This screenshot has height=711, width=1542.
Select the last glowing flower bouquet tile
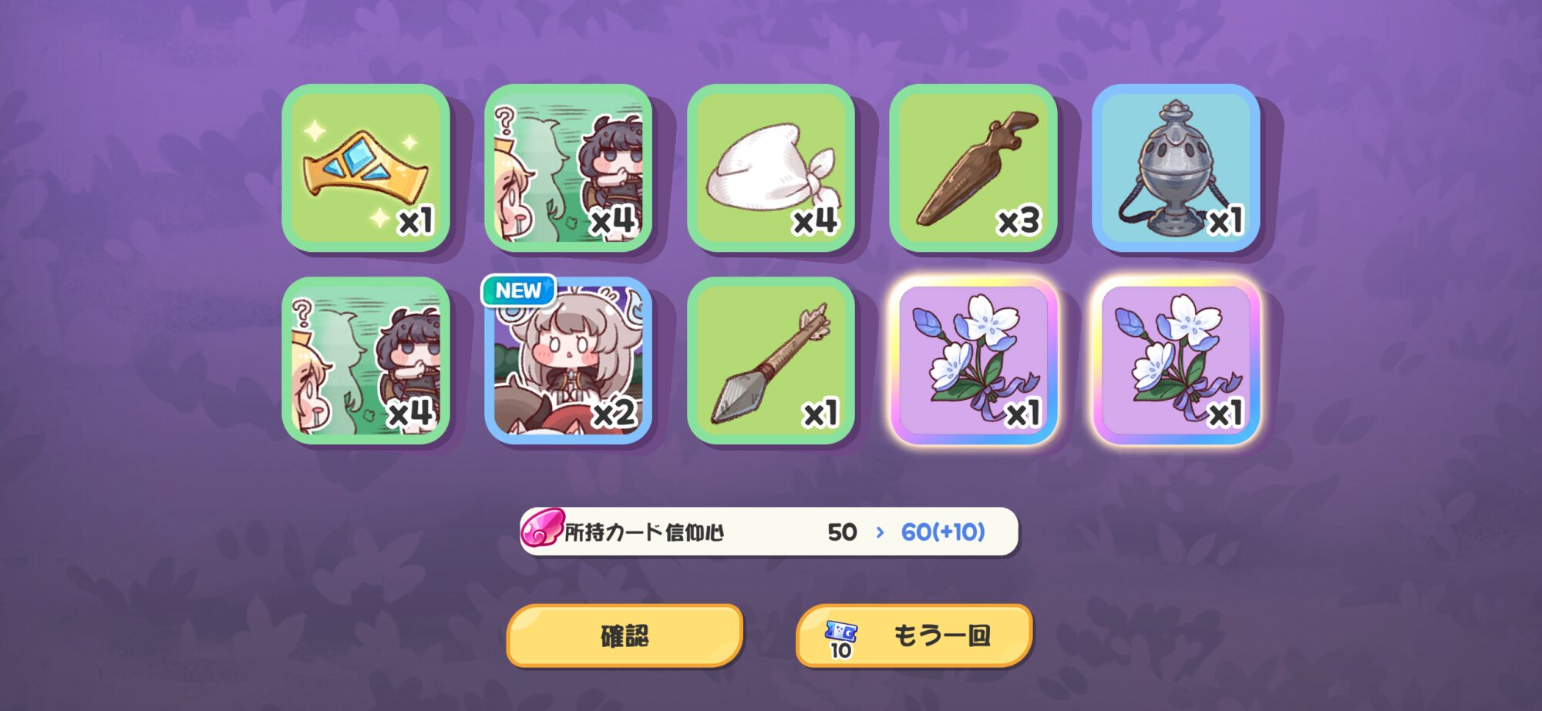click(1176, 361)
